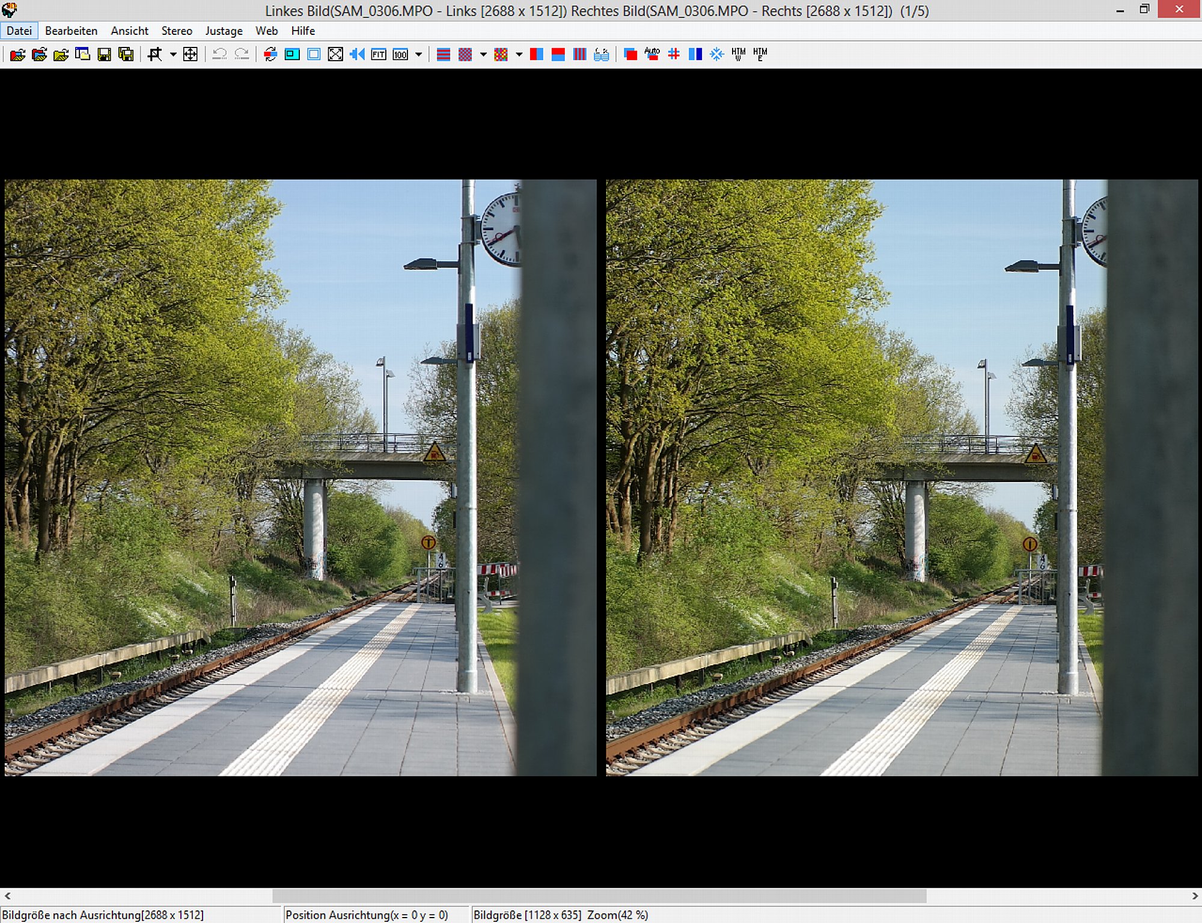Viewport: 1202px width, 923px height.
Task: Open the Justage menu
Action: click(x=224, y=31)
